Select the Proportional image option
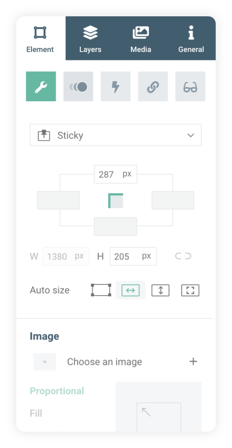This screenshot has width=232, height=448. pos(57,391)
